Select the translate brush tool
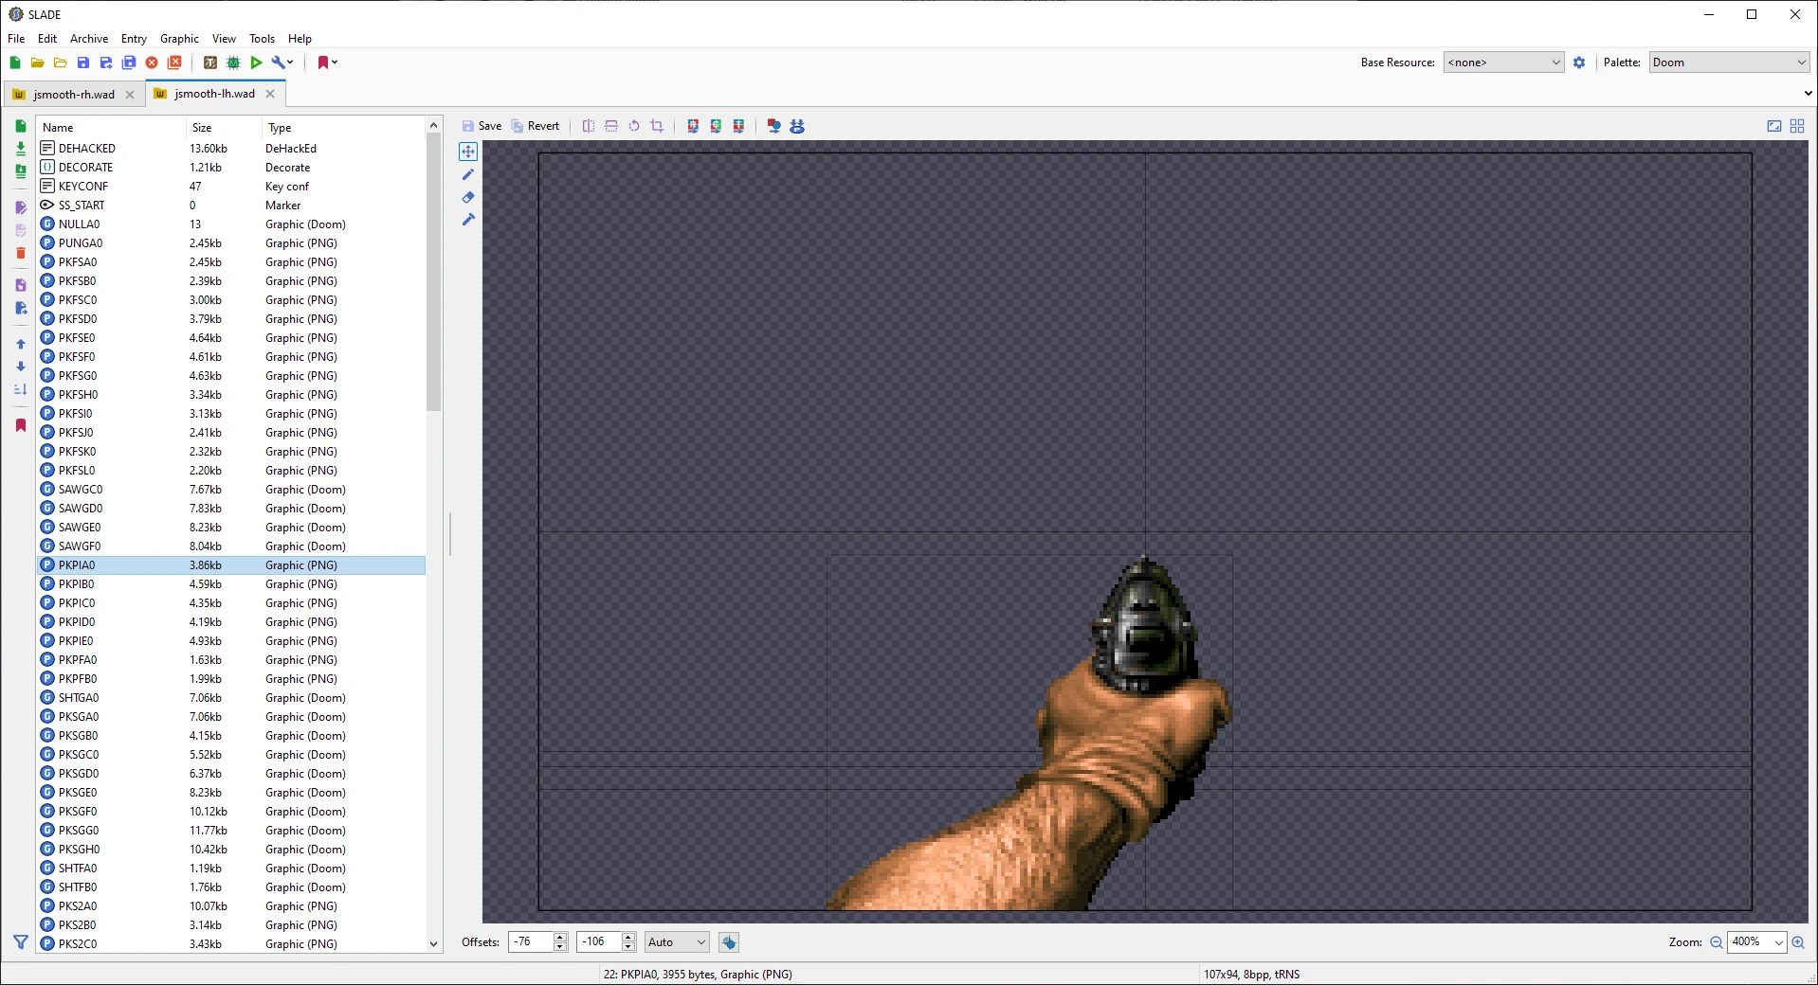 click(468, 220)
